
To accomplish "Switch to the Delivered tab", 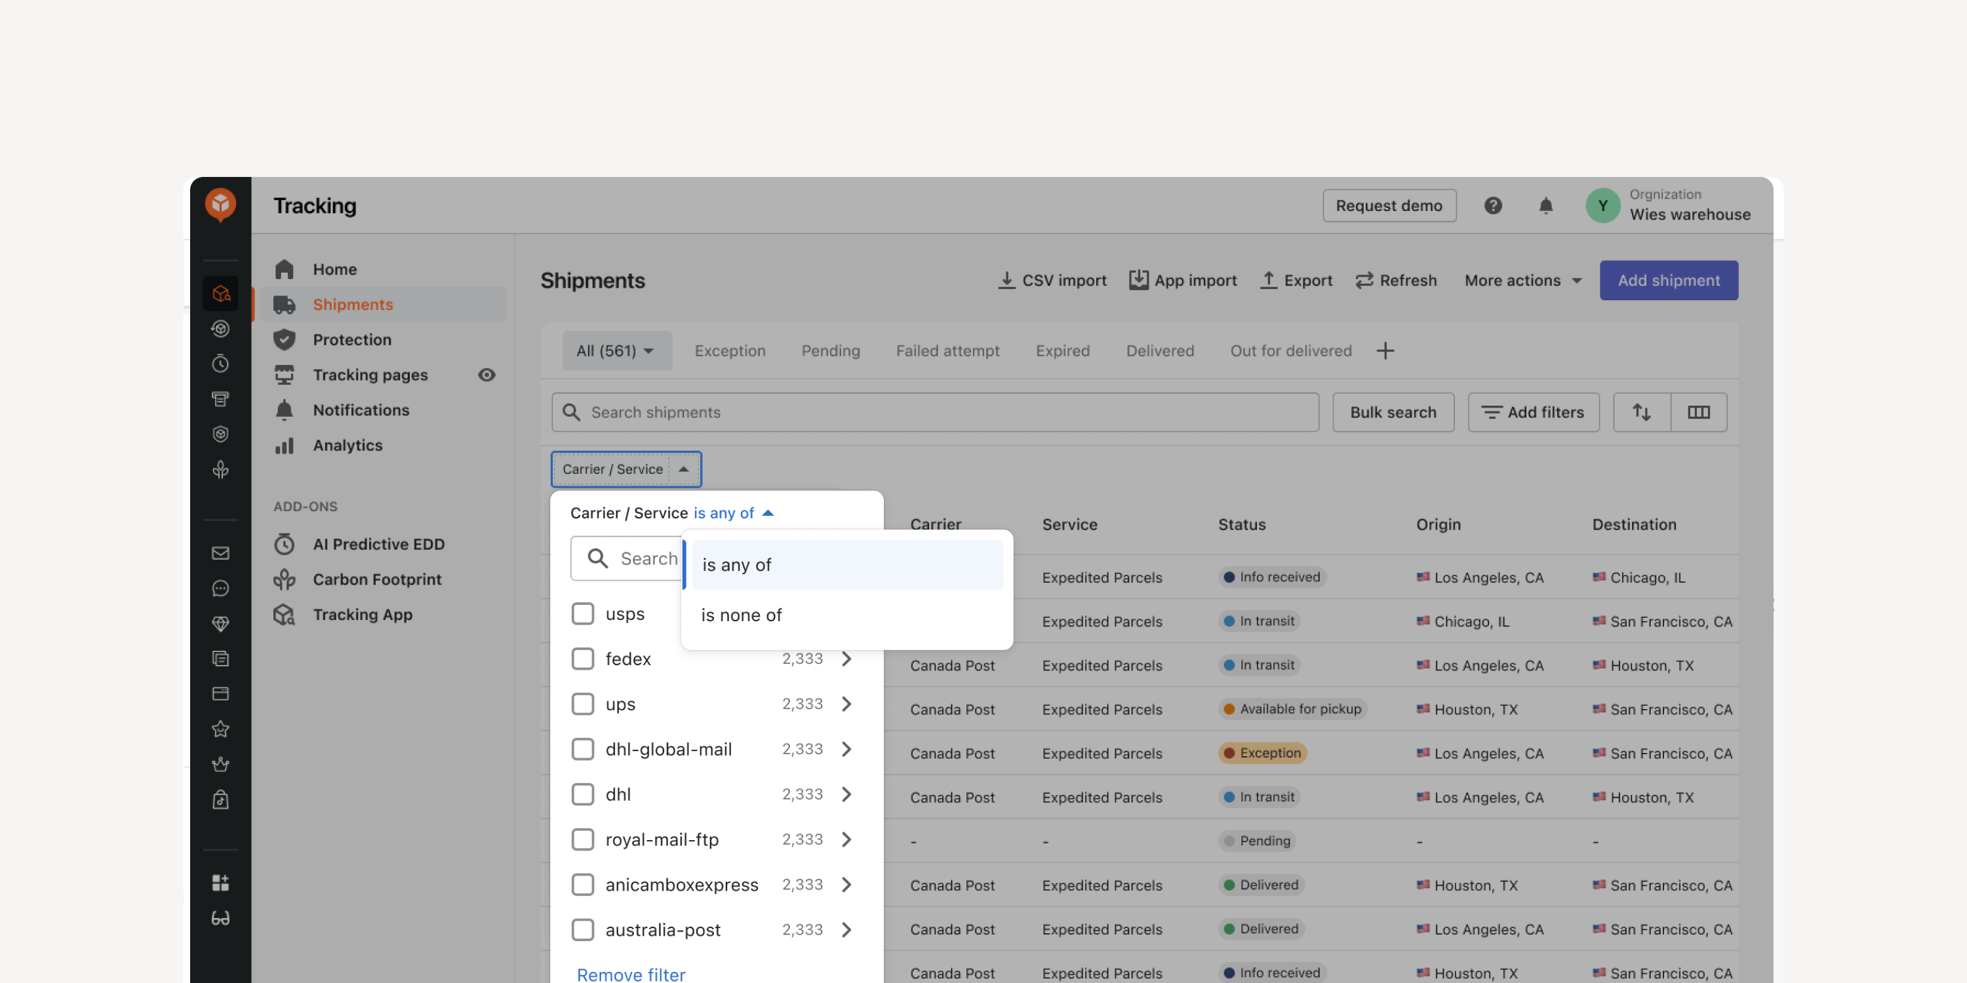I will [1160, 351].
